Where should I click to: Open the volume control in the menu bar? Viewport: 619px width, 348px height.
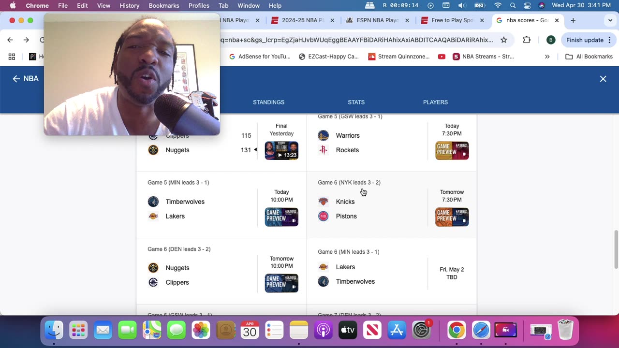coord(462,5)
